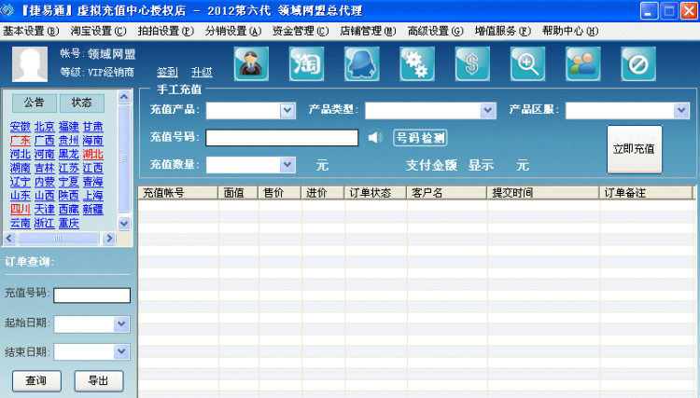Click the 上海 province link
The height and width of the screenshot is (398, 700).
[92, 195]
